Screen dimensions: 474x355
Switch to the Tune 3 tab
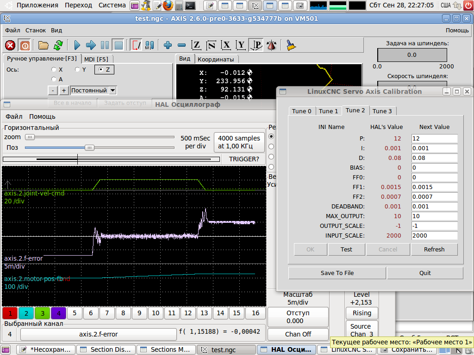click(382, 111)
